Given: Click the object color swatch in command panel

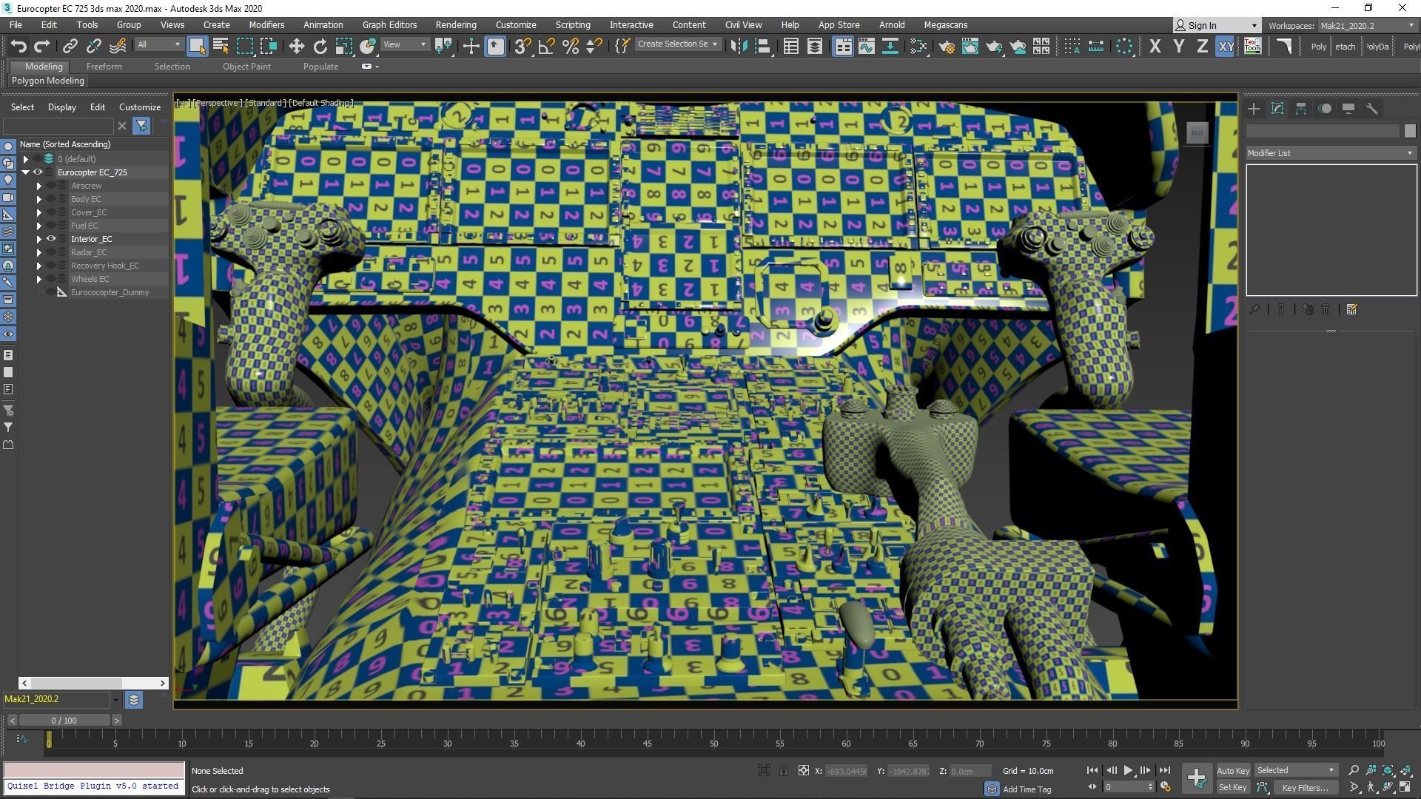Looking at the screenshot, I should [x=1409, y=131].
